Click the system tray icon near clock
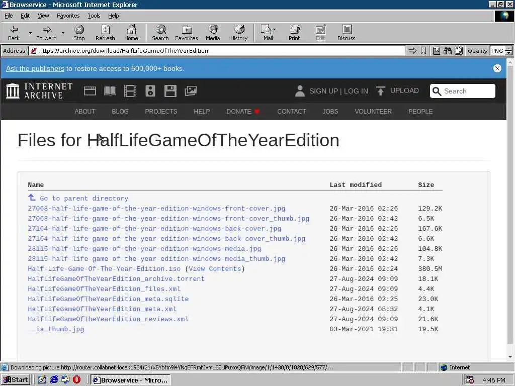Image resolution: width=515 pixels, height=386 pixels. [470, 380]
